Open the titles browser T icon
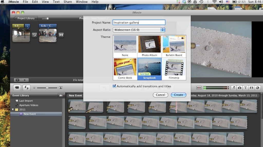 coord(246,88)
